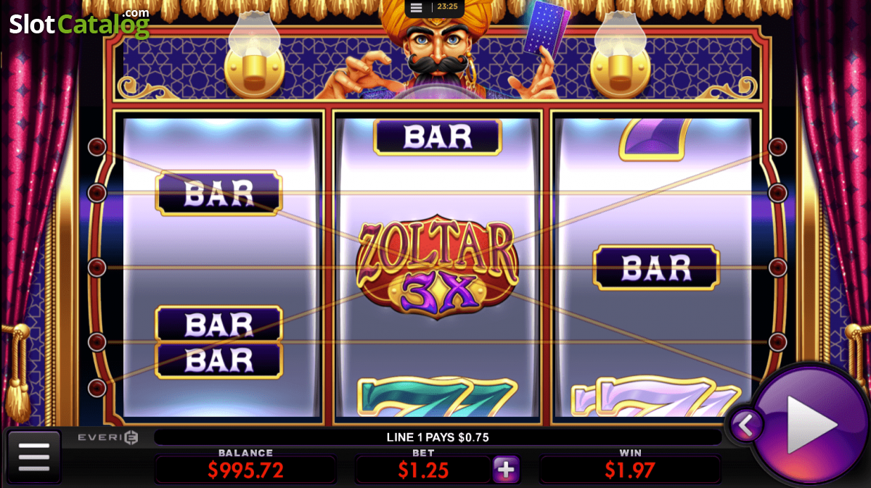Viewport: 871px width, 488px height.
Task: Open the top center menu icon
Action: [x=416, y=8]
